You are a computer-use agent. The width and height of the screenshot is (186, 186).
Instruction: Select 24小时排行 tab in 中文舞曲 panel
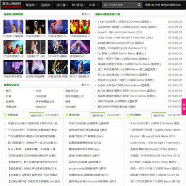coord(175,115)
